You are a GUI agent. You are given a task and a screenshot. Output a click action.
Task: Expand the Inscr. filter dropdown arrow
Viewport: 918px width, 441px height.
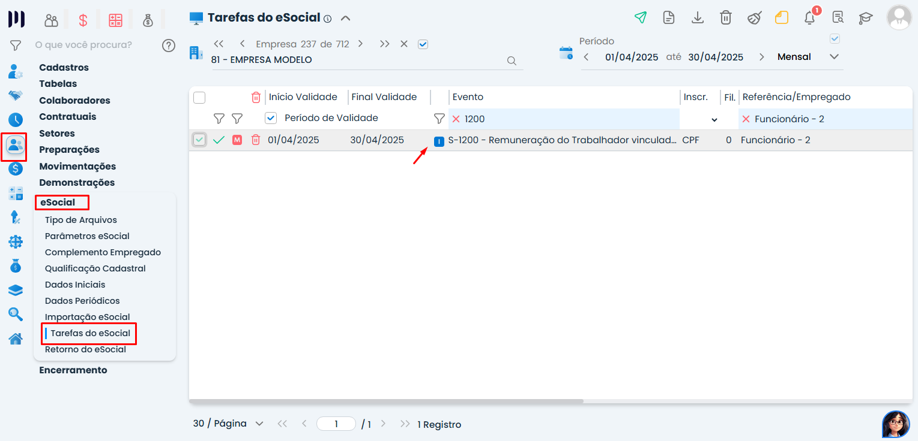[x=714, y=120]
